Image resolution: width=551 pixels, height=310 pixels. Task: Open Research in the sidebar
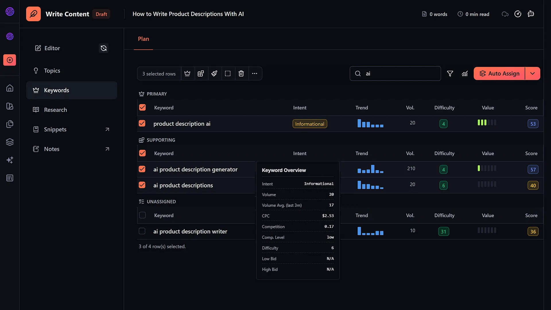coord(71,110)
